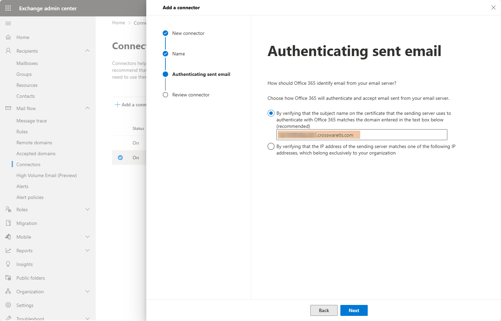The height and width of the screenshot is (321, 501).
Task: Toggle the selected connector row checkmark
Action: point(120,158)
